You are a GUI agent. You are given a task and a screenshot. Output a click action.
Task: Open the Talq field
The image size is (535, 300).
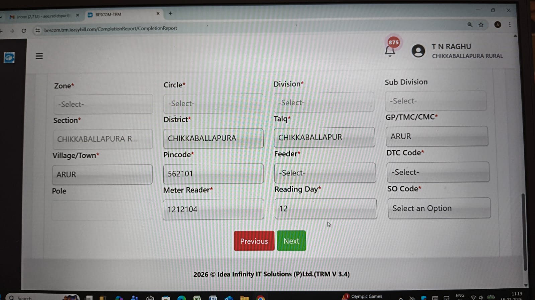coord(324,137)
